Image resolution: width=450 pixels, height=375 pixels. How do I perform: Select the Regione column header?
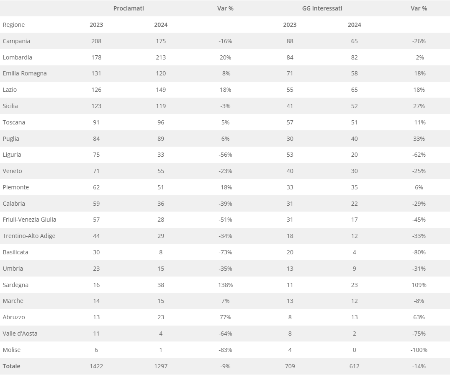tap(14, 25)
